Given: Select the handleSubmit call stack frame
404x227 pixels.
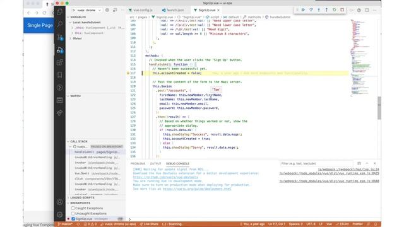Looking at the screenshot, I should point(97,152).
